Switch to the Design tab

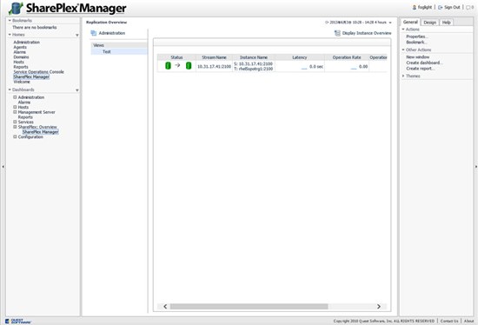(430, 23)
